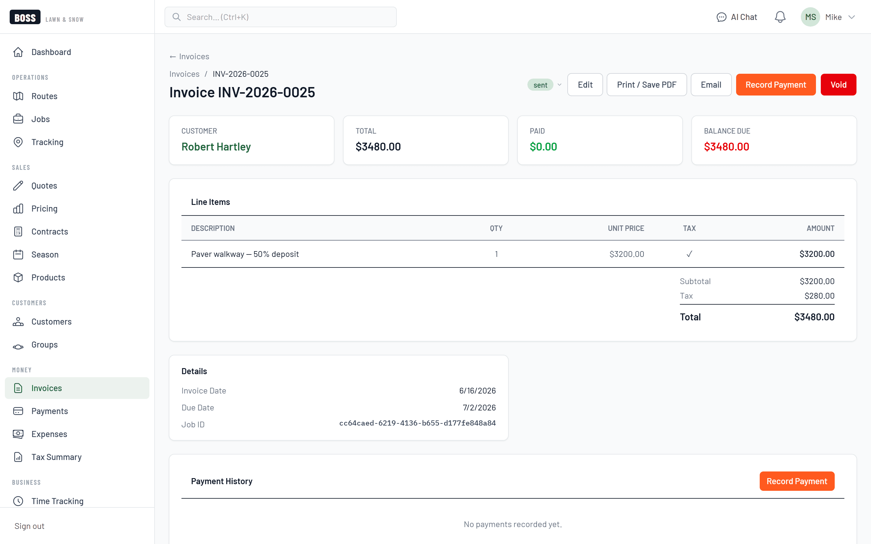Open Tax Summary from sidebar

(x=77, y=457)
